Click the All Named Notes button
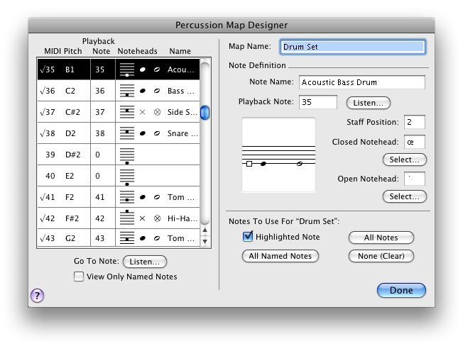The height and width of the screenshot is (346, 463). [x=280, y=256]
